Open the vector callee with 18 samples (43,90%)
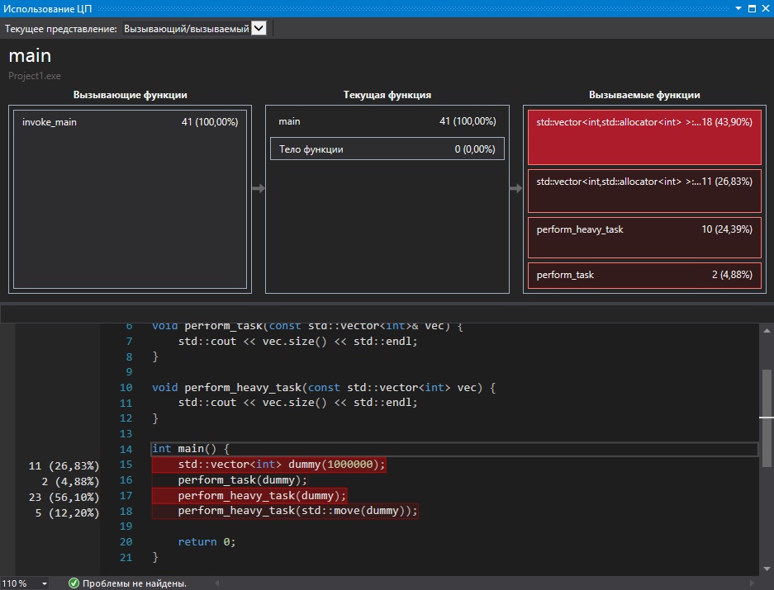 click(x=643, y=136)
